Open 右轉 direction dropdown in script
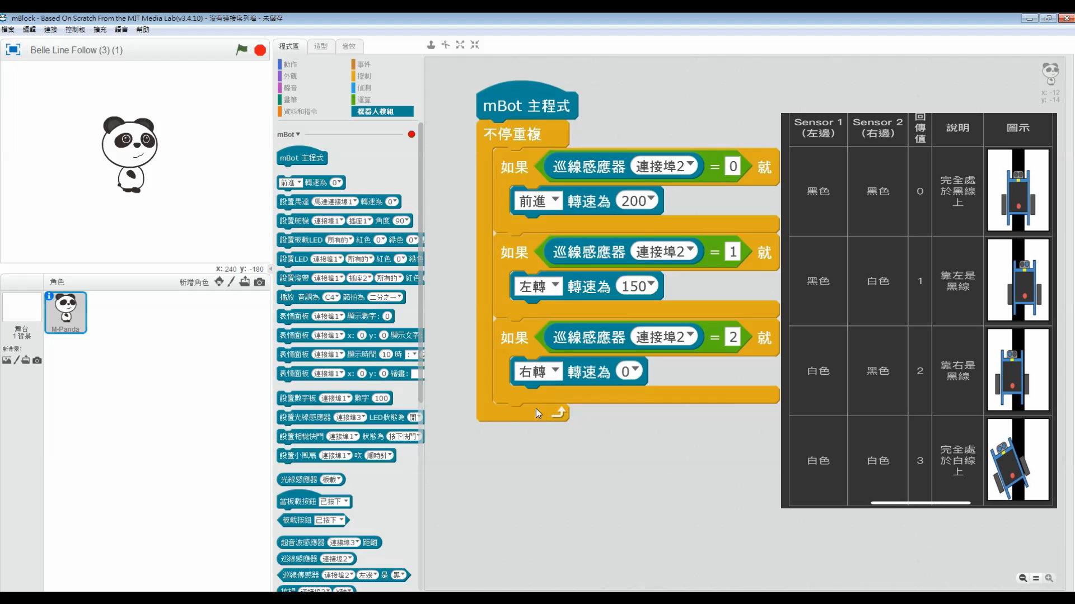 (537, 371)
